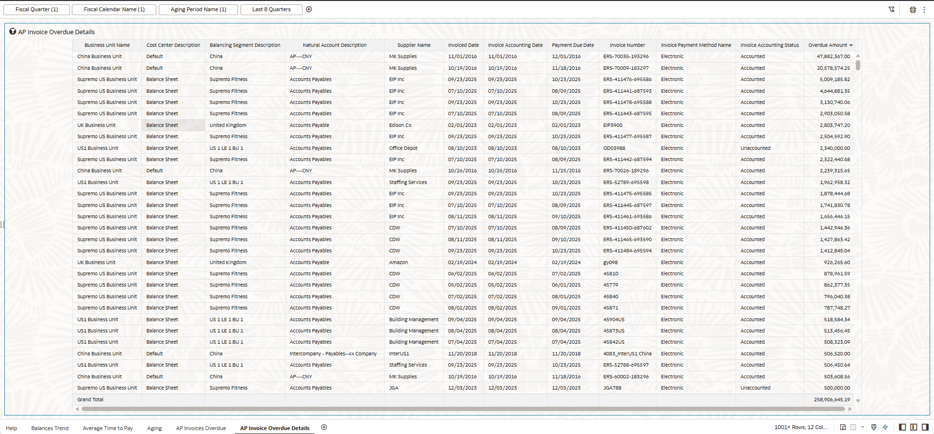Toggle the right panel layout button
This screenshot has width=934, height=434.
[925, 427]
